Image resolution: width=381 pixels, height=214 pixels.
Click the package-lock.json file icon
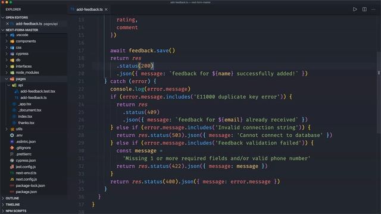[x=12, y=185]
